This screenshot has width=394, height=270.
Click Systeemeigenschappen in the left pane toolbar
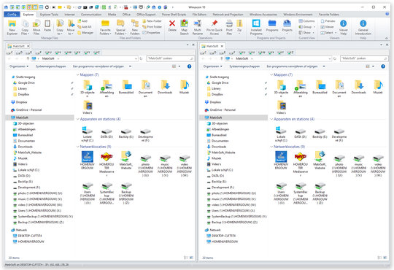click(x=51, y=66)
